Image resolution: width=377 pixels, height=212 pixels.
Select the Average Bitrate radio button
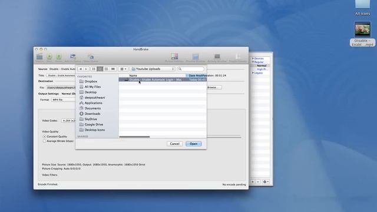click(x=44, y=141)
